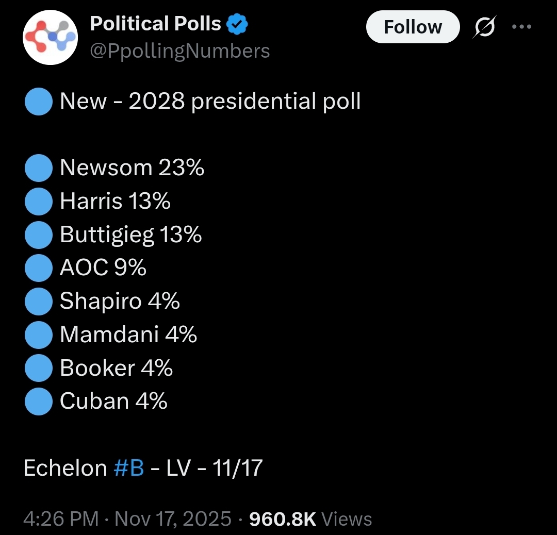The height and width of the screenshot is (535, 557).
Task: Follow the Political Polls account
Action: click(413, 27)
